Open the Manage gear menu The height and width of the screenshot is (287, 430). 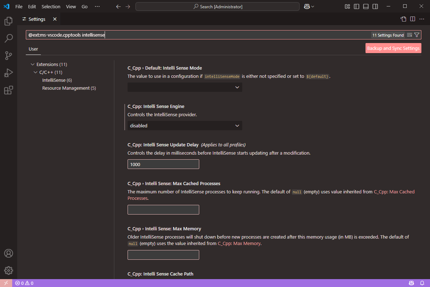coord(9,270)
